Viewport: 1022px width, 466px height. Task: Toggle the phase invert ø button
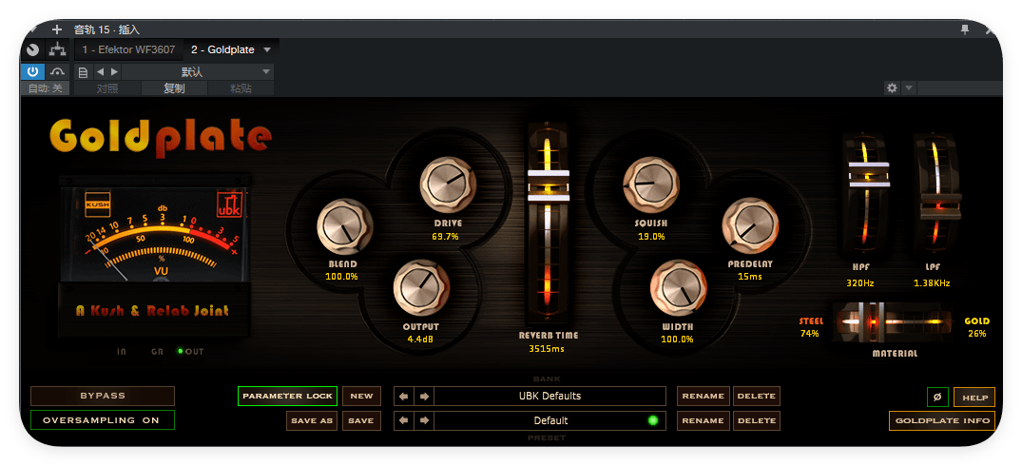point(937,397)
